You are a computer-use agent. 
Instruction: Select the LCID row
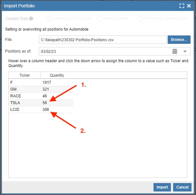coord(41,110)
